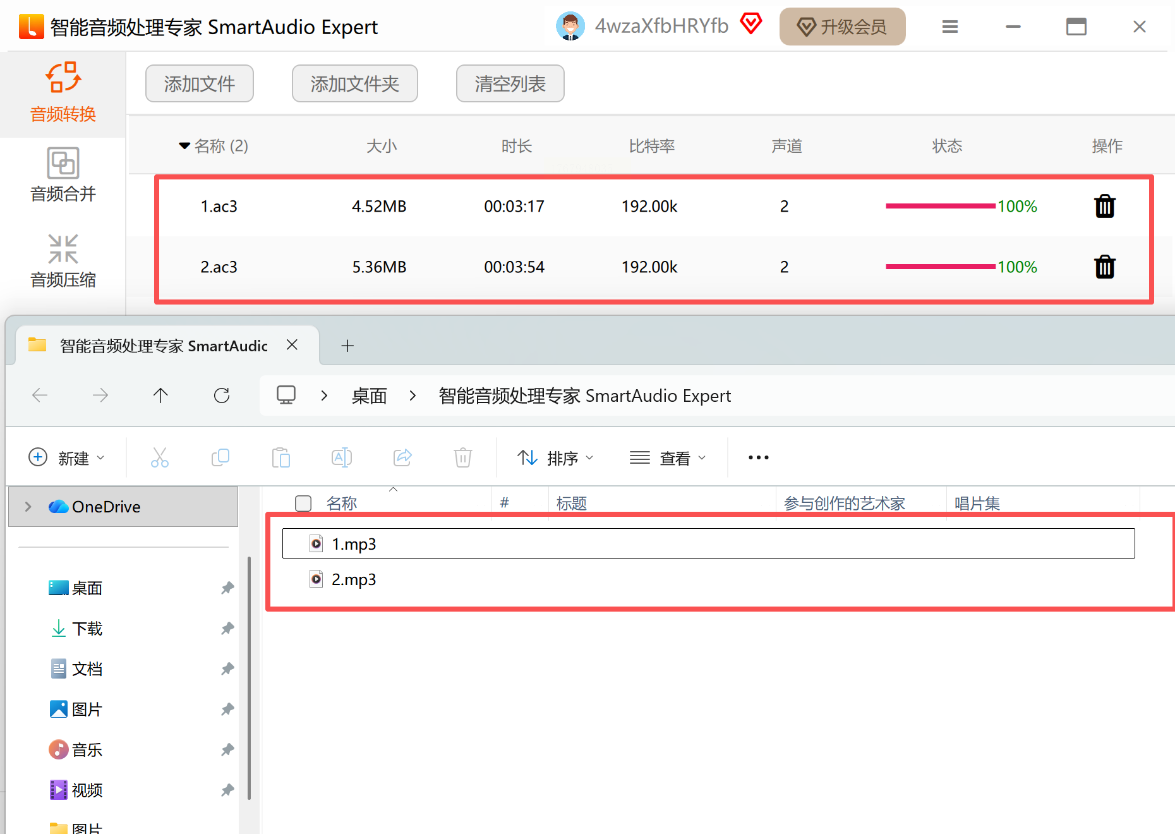Screen dimensions: 1175x834
Task: Open the 音频合并 audio merge module
Action: [63, 176]
